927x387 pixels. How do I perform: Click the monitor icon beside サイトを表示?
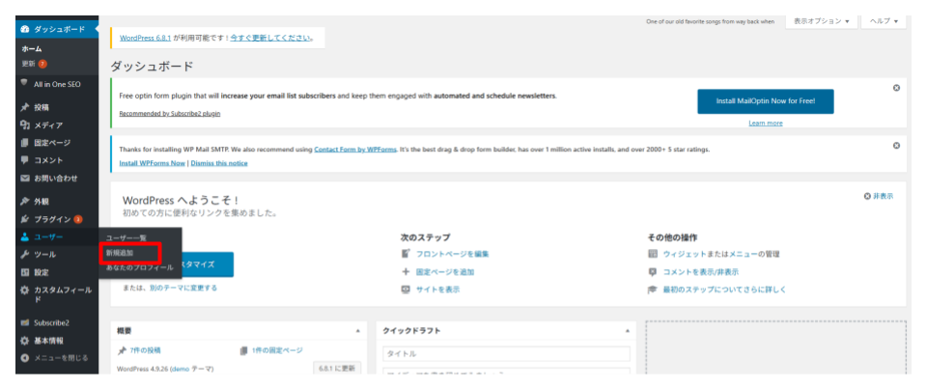(406, 290)
